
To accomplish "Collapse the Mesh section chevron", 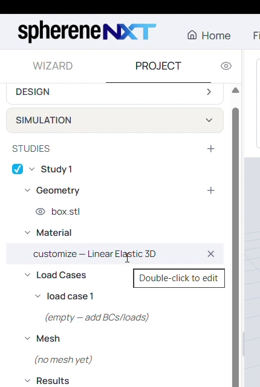I will [x=27, y=339].
